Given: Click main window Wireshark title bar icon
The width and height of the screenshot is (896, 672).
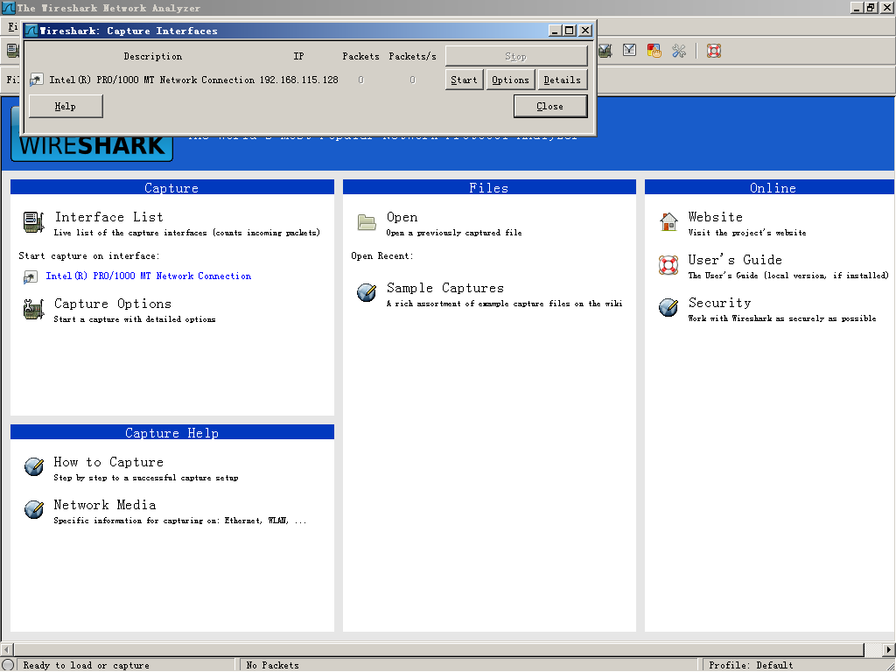Looking at the screenshot, I should coord(8,8).
